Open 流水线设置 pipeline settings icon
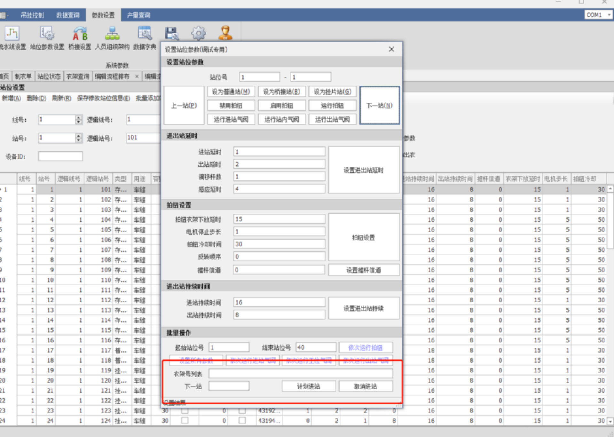 point(12,34)
